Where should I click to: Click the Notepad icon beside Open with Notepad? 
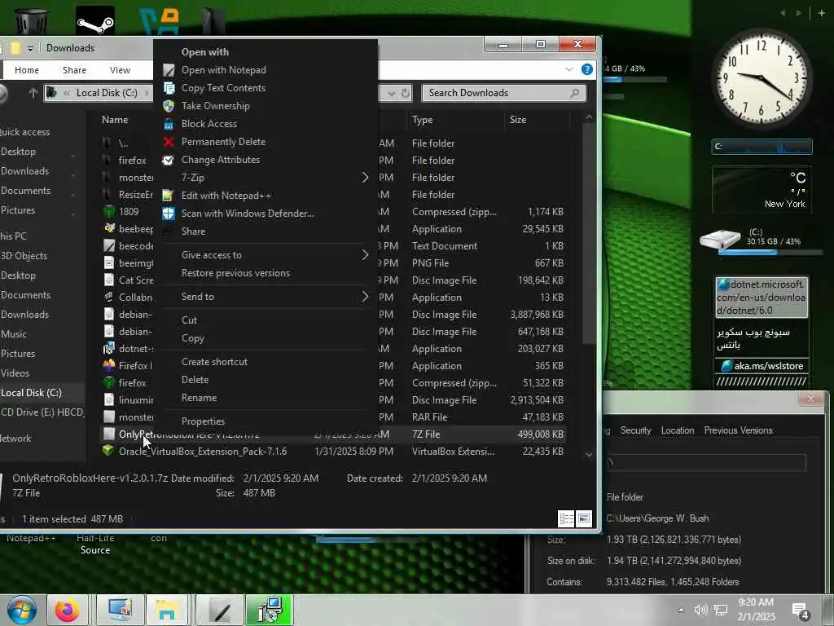[169, 70]
